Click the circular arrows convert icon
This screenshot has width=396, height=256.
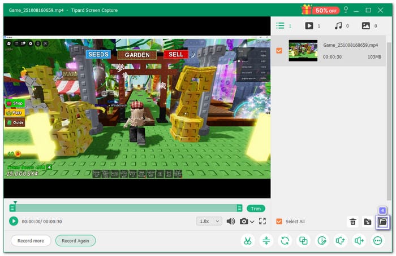(285, 241)
